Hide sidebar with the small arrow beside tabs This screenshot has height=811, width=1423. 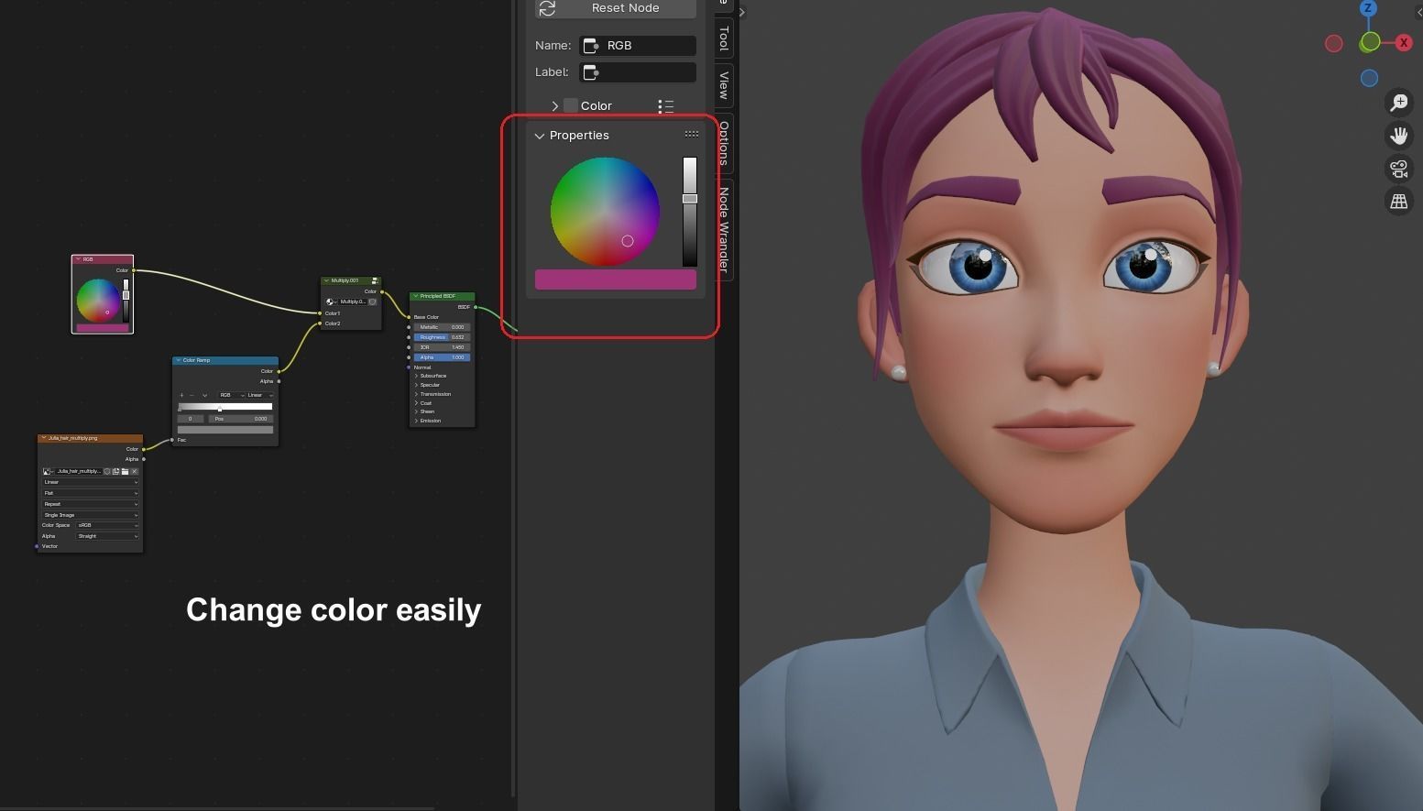(x=741, y=12)
